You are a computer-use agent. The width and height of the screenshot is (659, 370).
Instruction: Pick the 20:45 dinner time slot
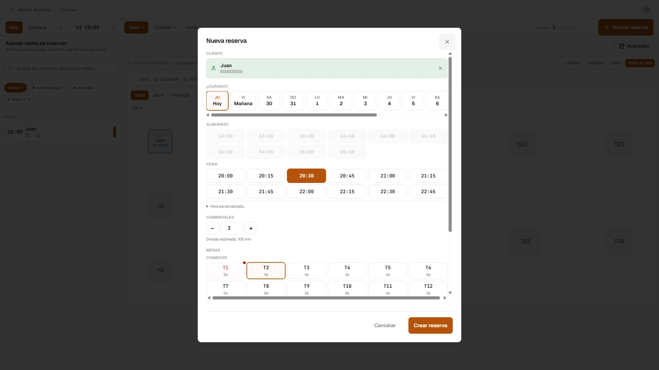tap(347, 176)
